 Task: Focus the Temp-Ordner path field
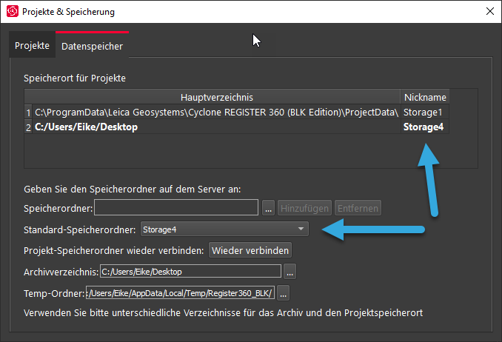pos(180,293)
